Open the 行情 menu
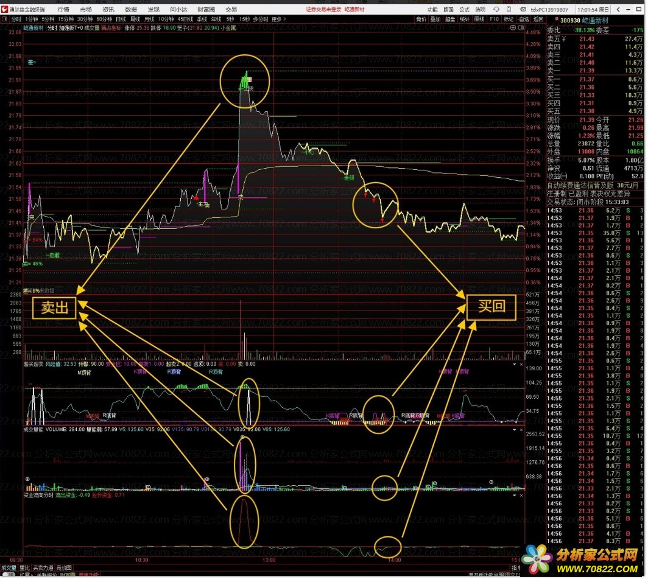 coord(63,9)
